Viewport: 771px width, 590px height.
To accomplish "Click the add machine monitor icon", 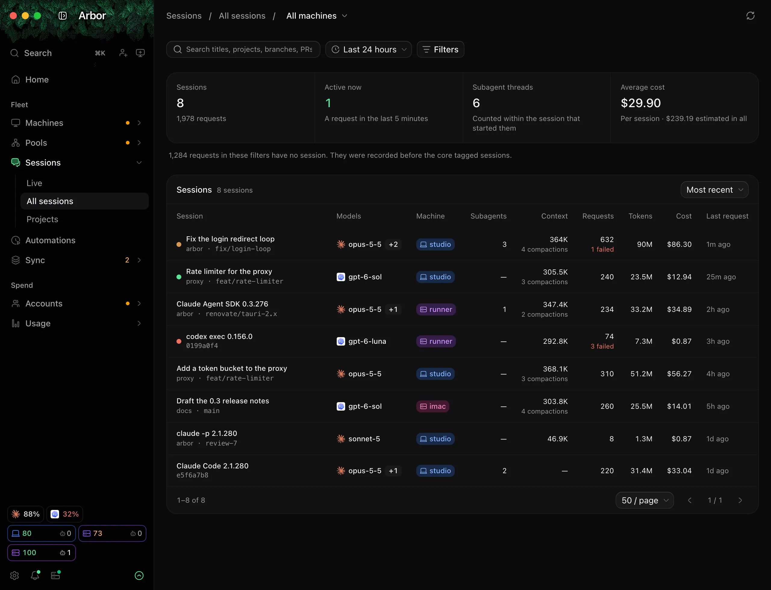I will pyautogui.click(x=140, y=53).
